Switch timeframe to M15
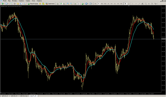This screenshot has width=166, height=97. pyautogui.click(x=102, y=4)
